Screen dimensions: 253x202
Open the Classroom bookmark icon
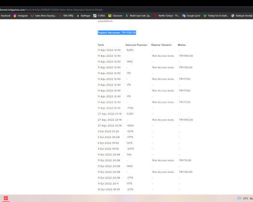tap(110, 15)
